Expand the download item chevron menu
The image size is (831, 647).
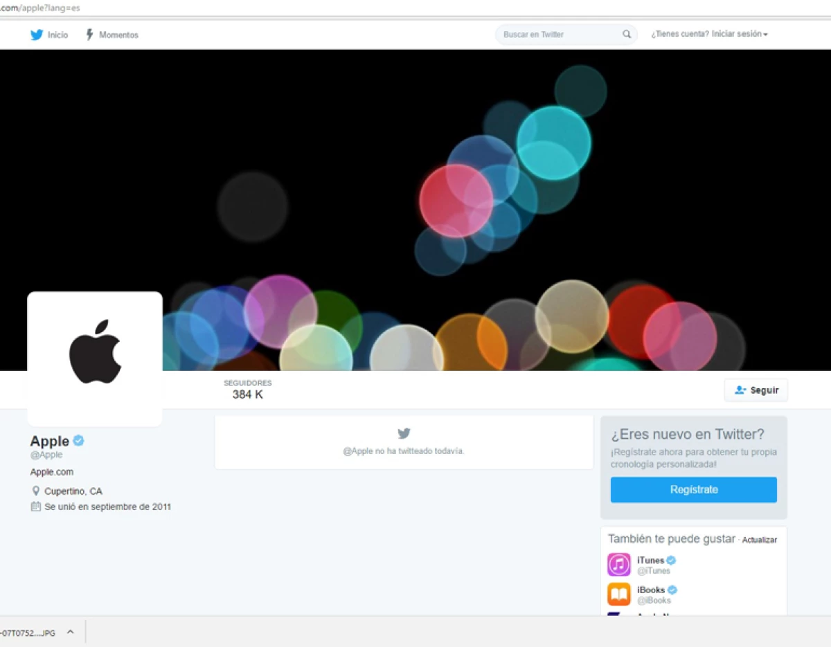click(x=70, y=632)
